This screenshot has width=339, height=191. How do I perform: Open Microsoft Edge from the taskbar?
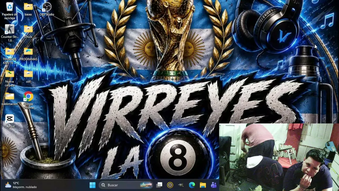(192, 185)
